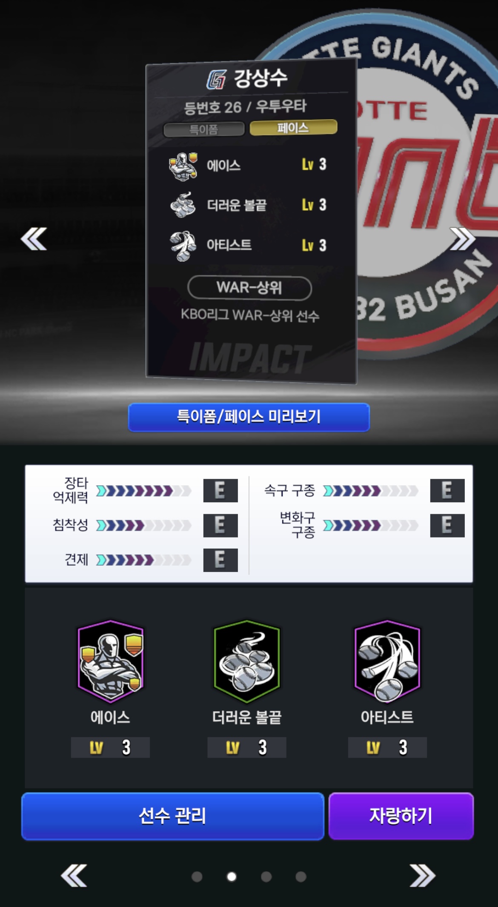This screenshot has height=907, width=498.
Task: Tap the 에이스 skill badge icon
Action: [x=110, y=661]
